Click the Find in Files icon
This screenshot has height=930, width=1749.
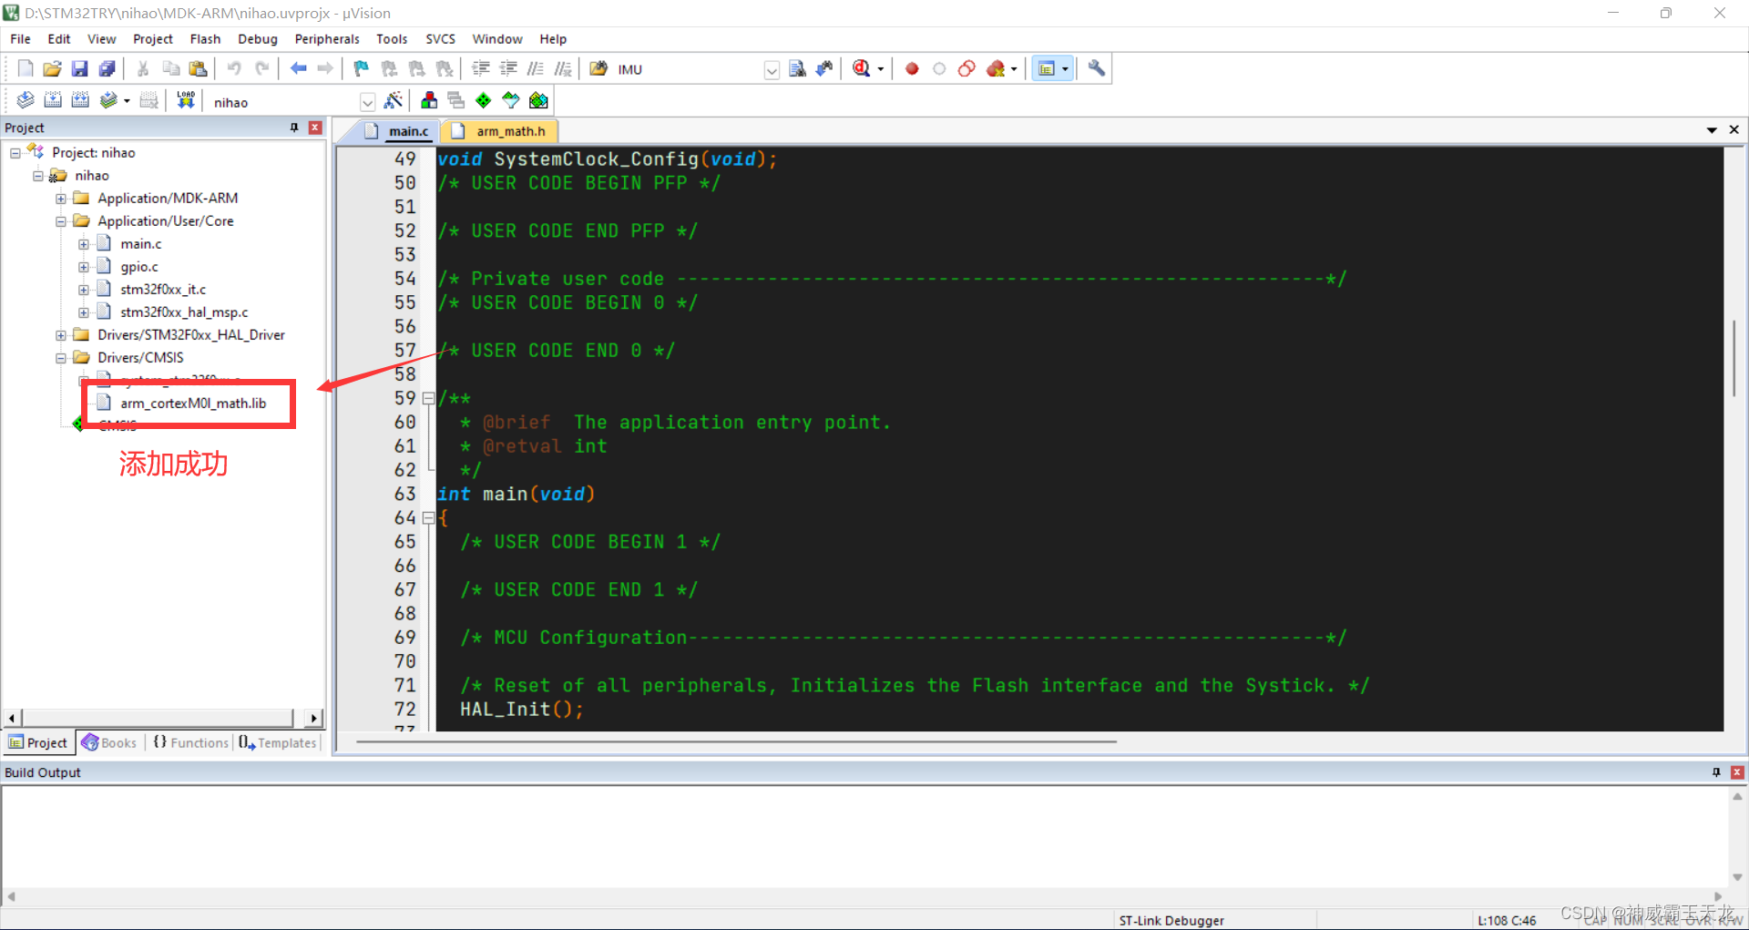tap(598, 68)
